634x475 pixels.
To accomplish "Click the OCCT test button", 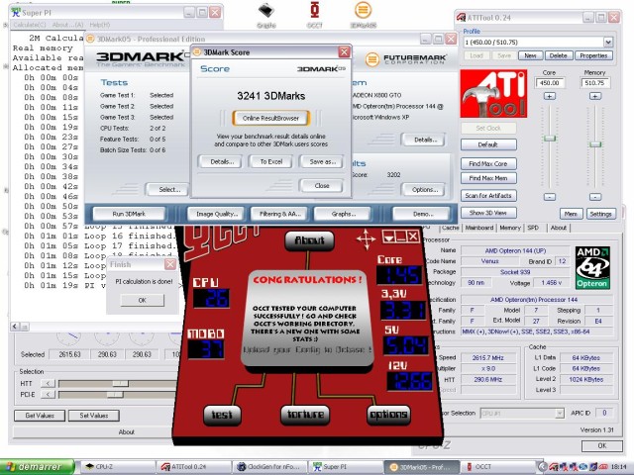I will 222,415.
